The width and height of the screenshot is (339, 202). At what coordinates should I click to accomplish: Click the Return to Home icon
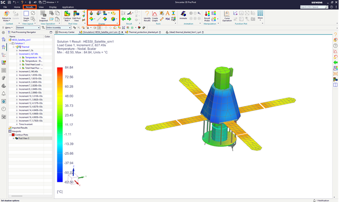pyautogui.click(x=6, y=14)
